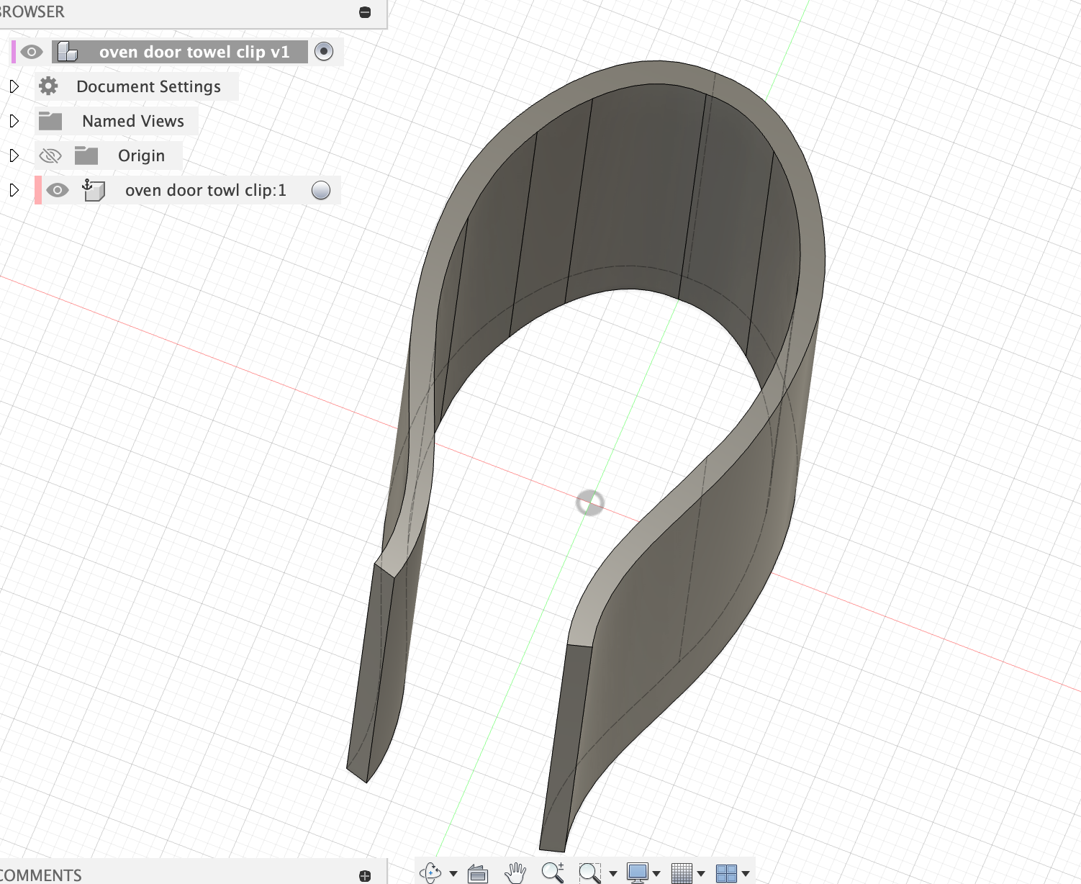
Task: Select oven door towel clip v1 root item
Action: 194,52
